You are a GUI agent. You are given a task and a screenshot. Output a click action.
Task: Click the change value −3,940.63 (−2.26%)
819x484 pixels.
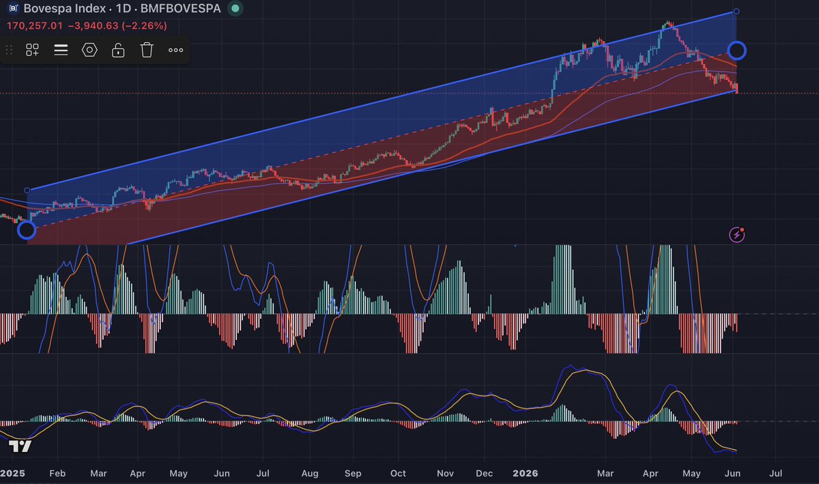117,26
